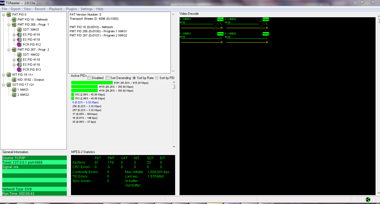This screenshot has height=204, width=380.
Task: Click the SDT: NMG2 node icon
Action: point(19,55)
